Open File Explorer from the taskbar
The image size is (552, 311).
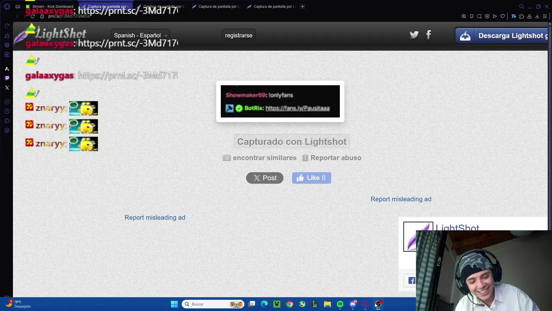pos(327,304)
